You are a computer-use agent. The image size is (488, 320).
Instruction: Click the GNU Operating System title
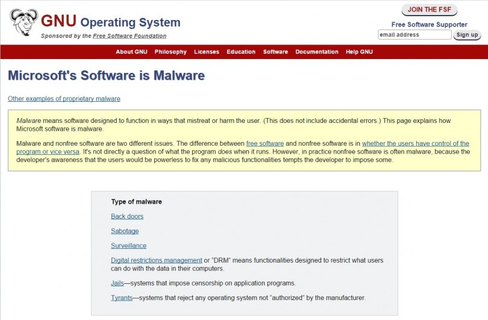tap(110, 21)
